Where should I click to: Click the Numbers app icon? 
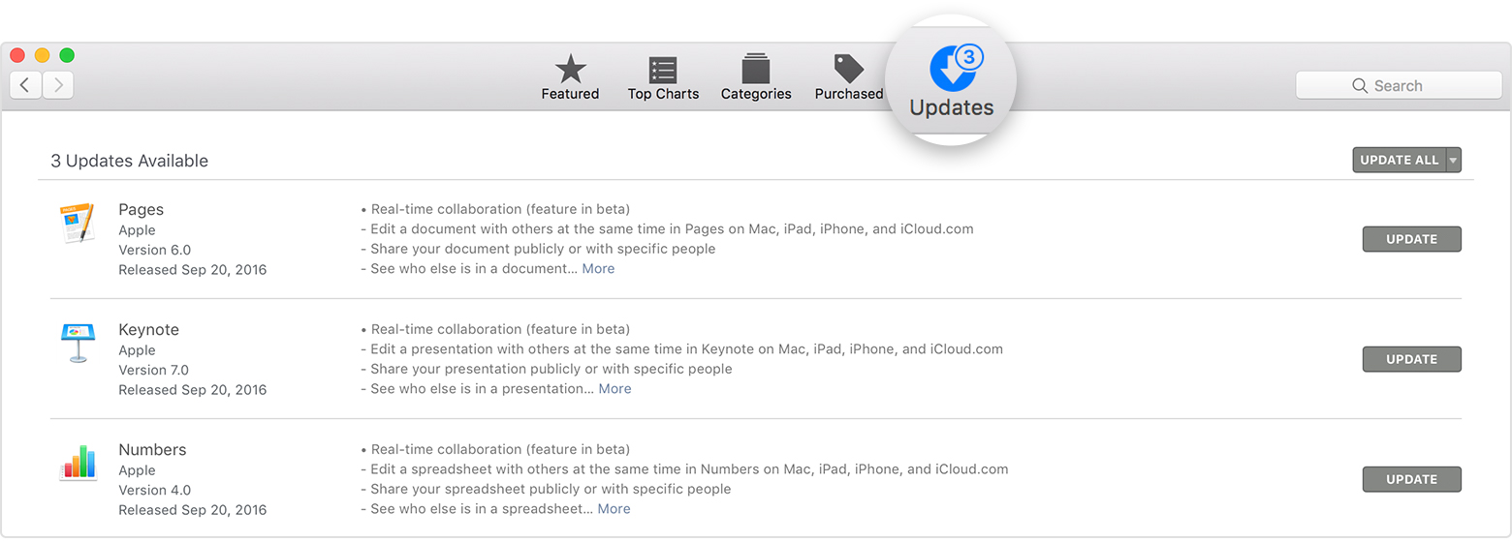pos(78,462)
